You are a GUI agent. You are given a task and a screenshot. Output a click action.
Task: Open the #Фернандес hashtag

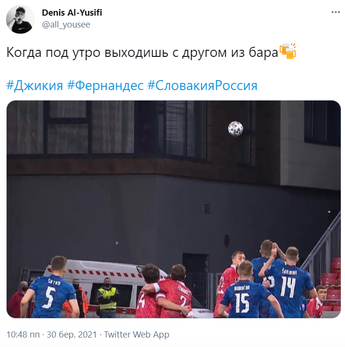coord(105,85)
